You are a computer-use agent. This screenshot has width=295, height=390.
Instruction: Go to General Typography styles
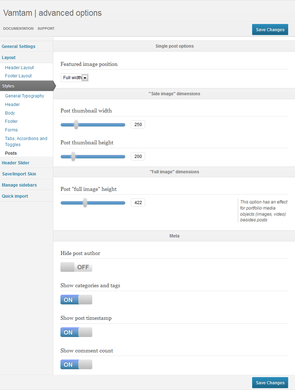tap(25, 96)
